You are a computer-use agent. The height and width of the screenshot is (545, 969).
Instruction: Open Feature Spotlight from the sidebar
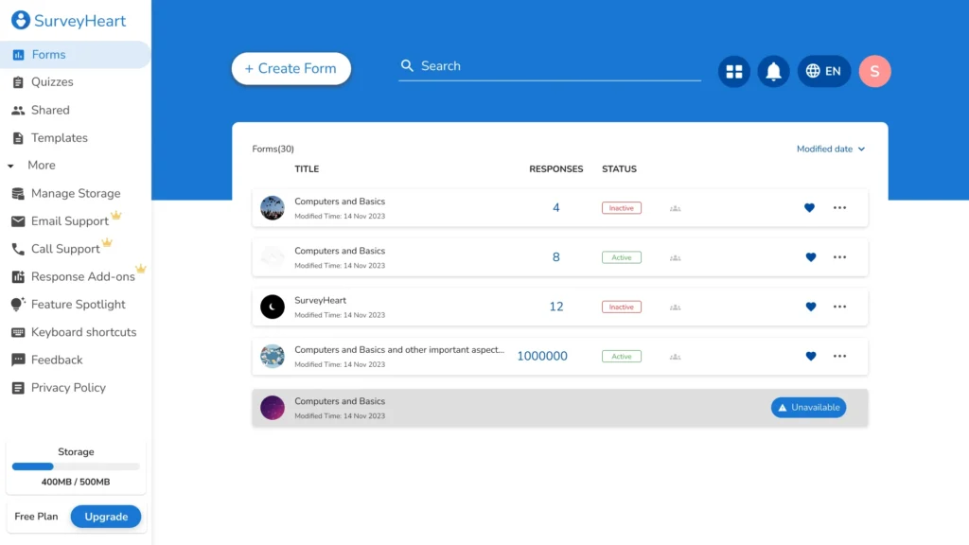78,305
